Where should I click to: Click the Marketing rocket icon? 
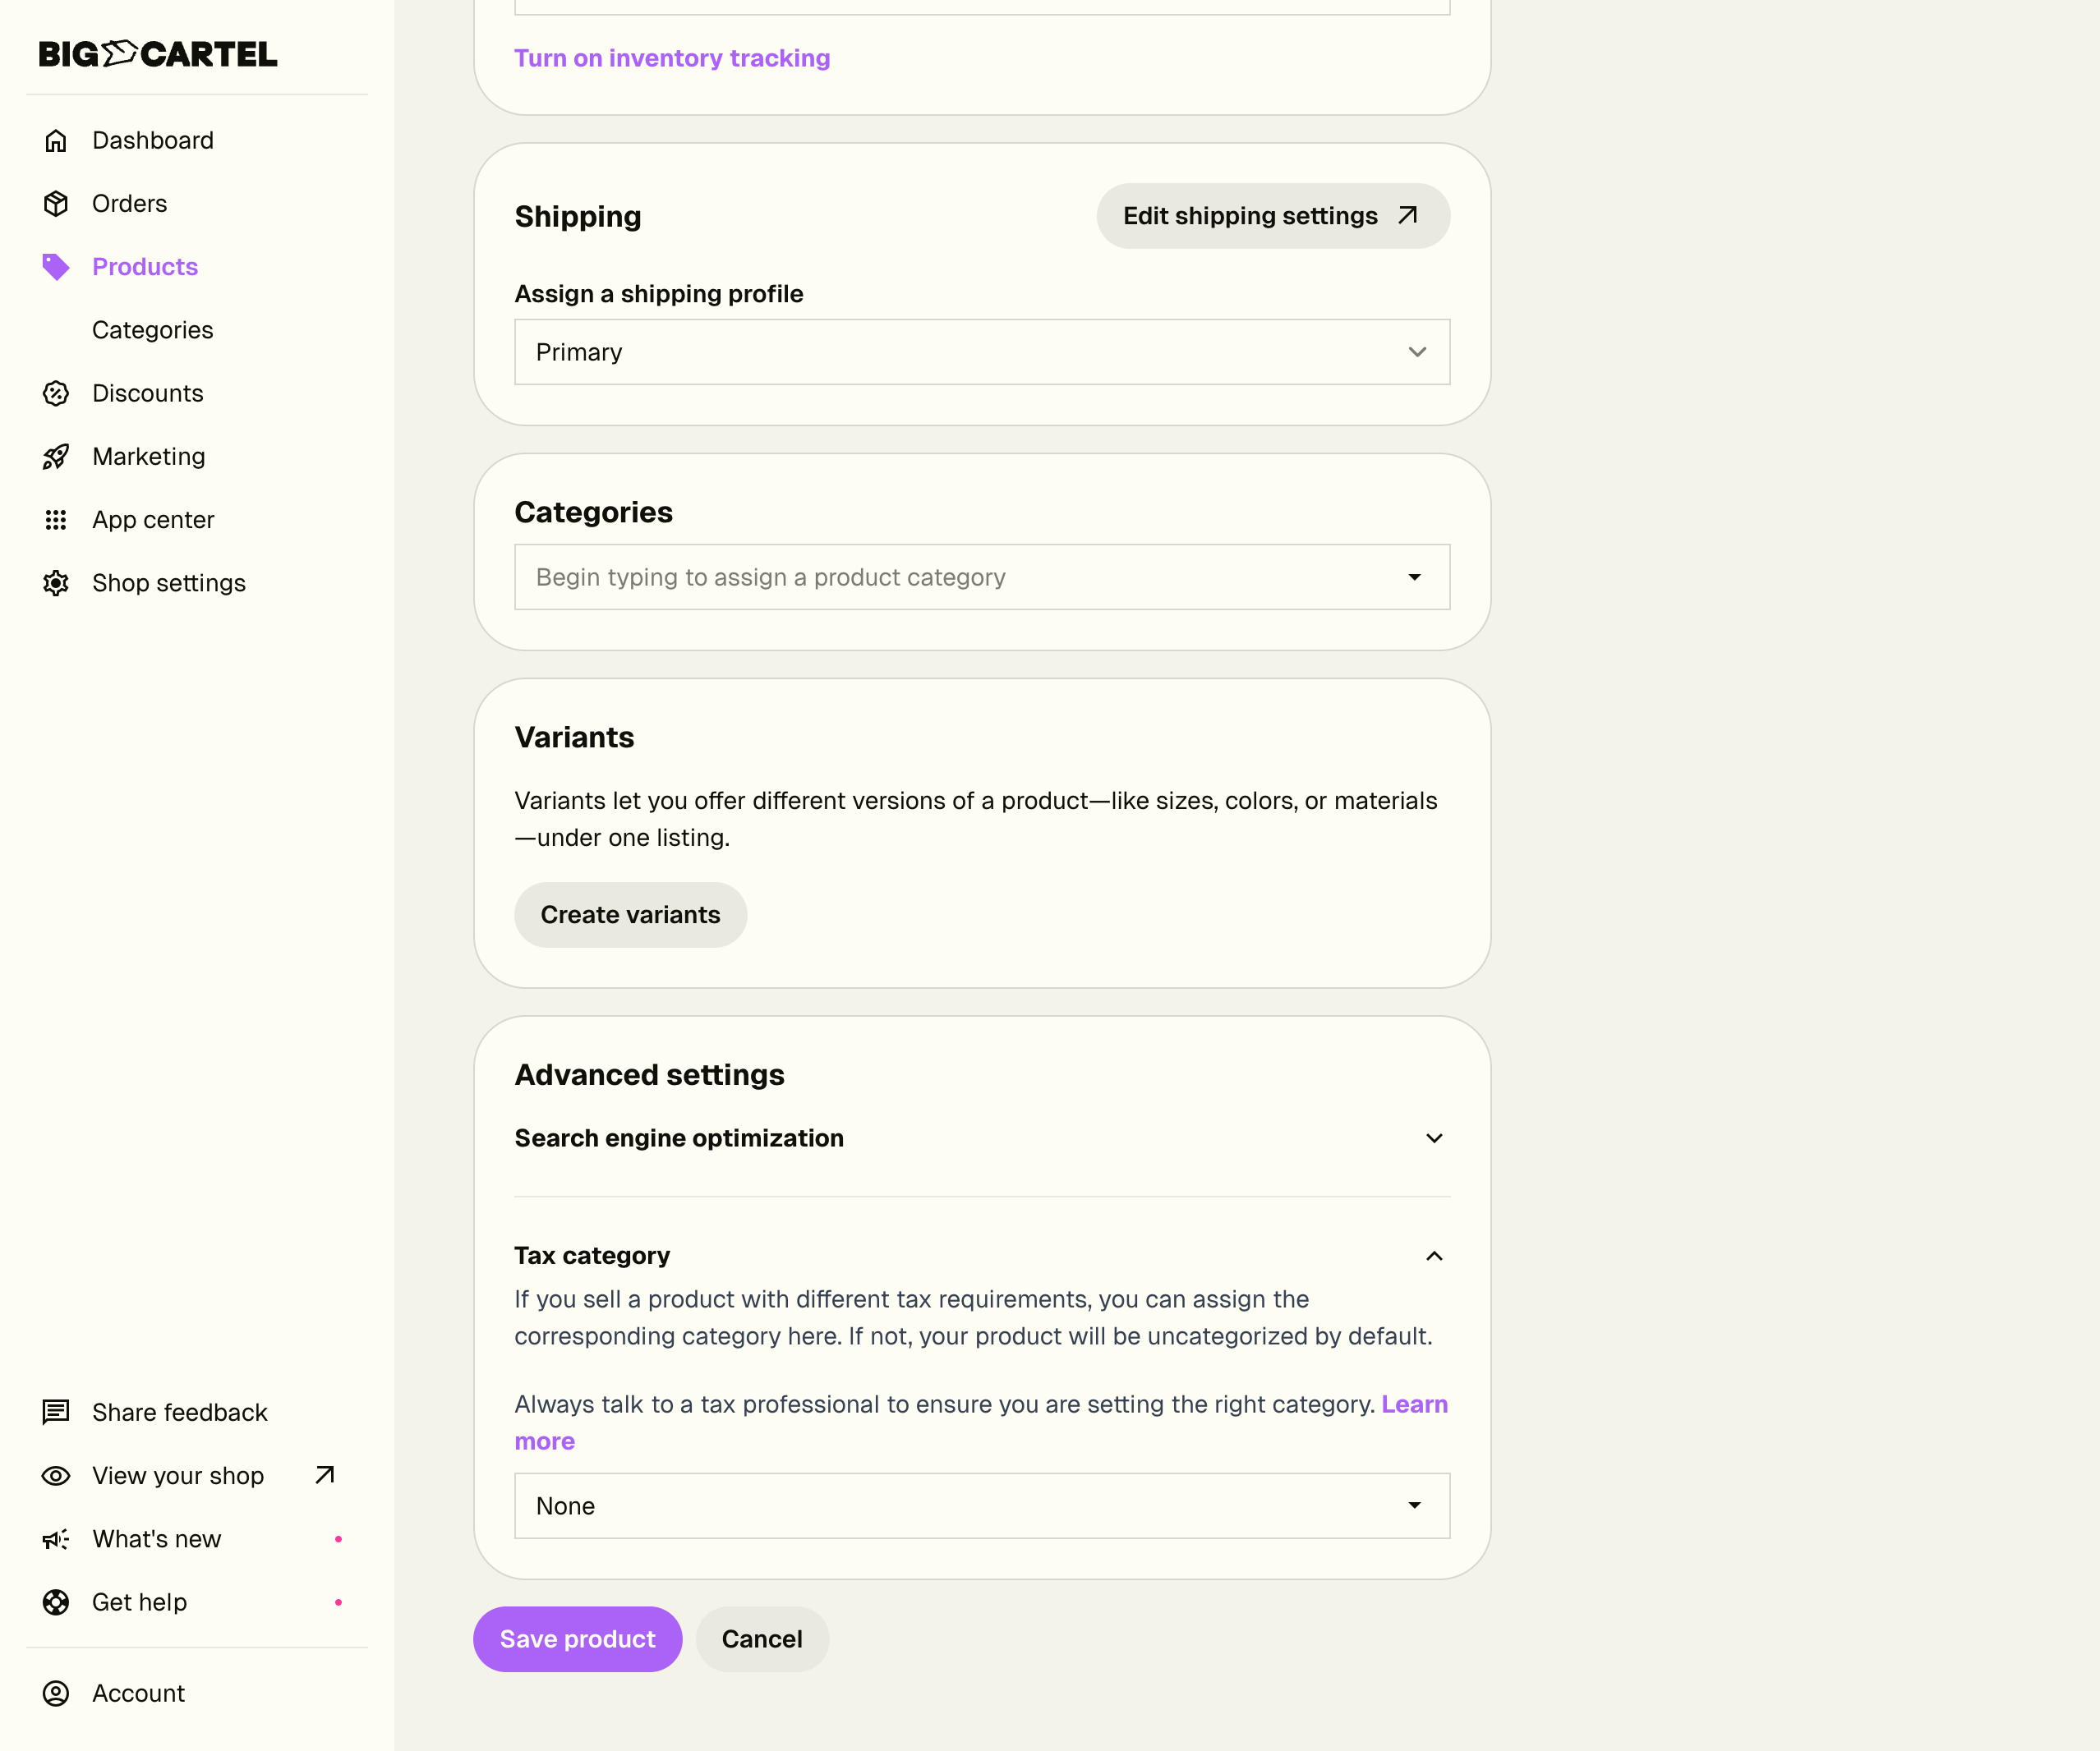(x=56, y=457)
